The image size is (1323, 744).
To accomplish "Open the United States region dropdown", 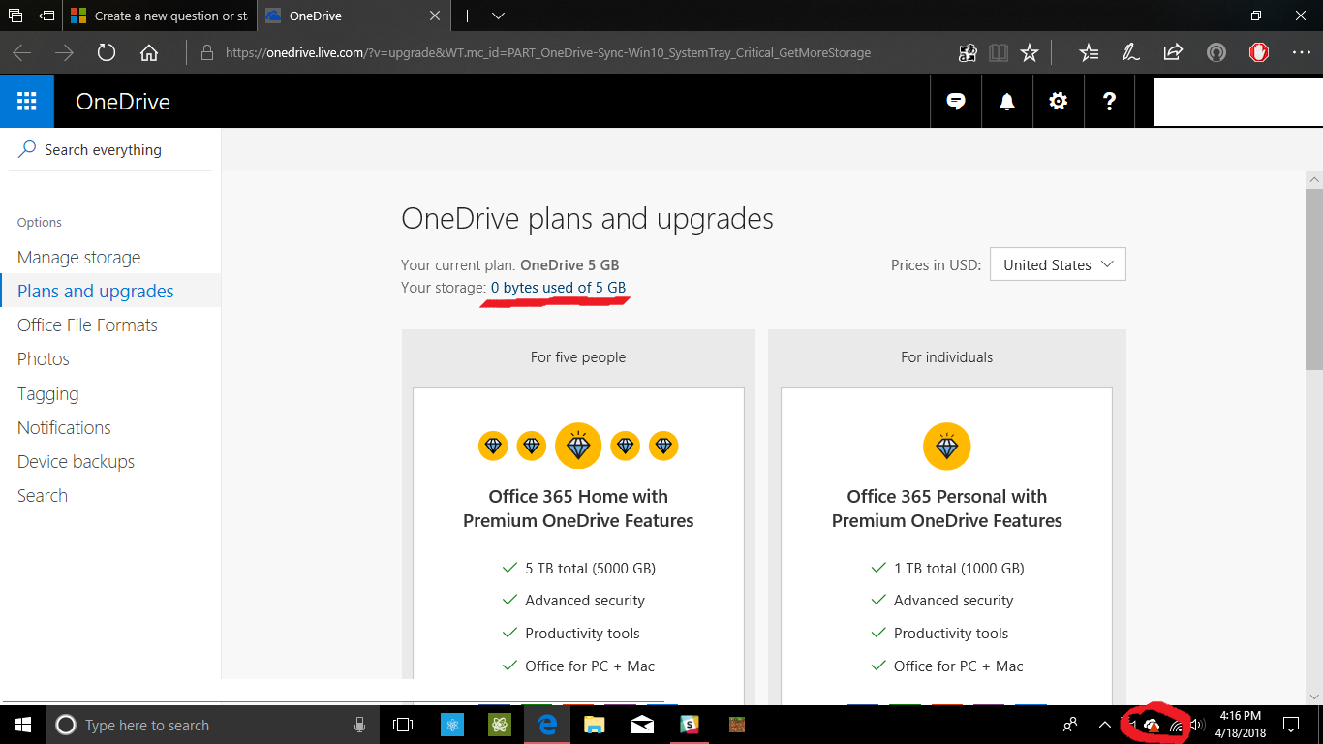I will [x=1058, y=264].
